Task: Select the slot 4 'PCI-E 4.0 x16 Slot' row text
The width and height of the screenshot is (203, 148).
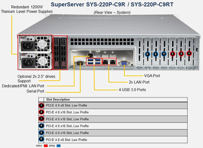Action: tap(67, 126)
